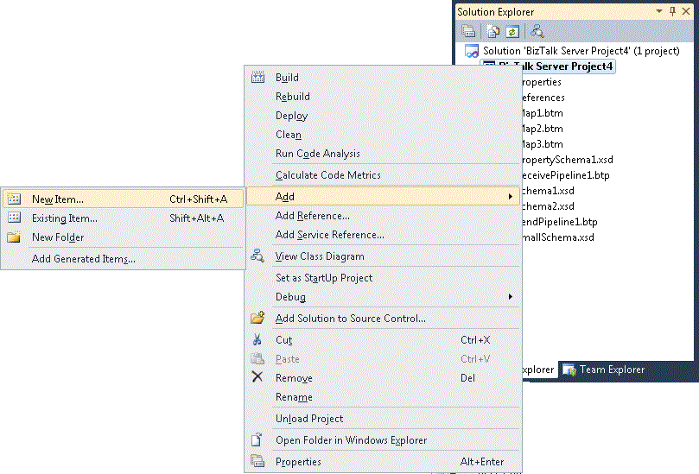Click Open Folder in Windows Explorer icon
699x474 pixels.
click(x=257, y=439)
